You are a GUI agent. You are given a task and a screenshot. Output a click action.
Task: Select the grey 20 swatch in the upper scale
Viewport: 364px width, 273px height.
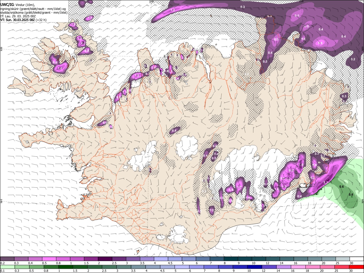[329, 259]
